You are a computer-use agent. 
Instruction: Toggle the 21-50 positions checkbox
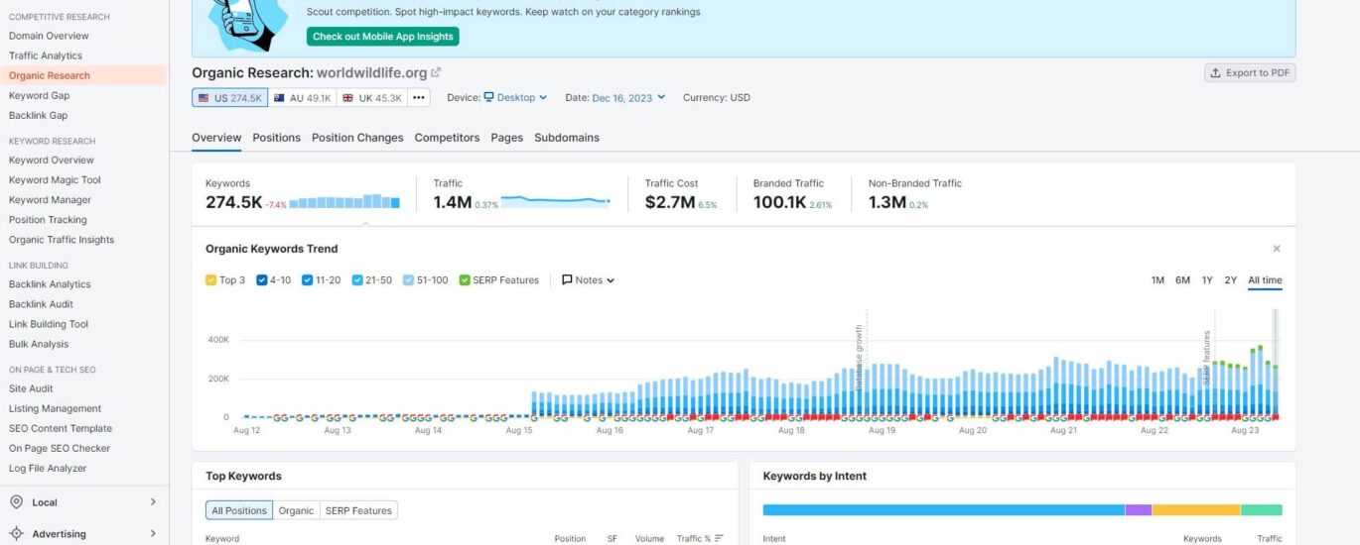coord(357,280)
